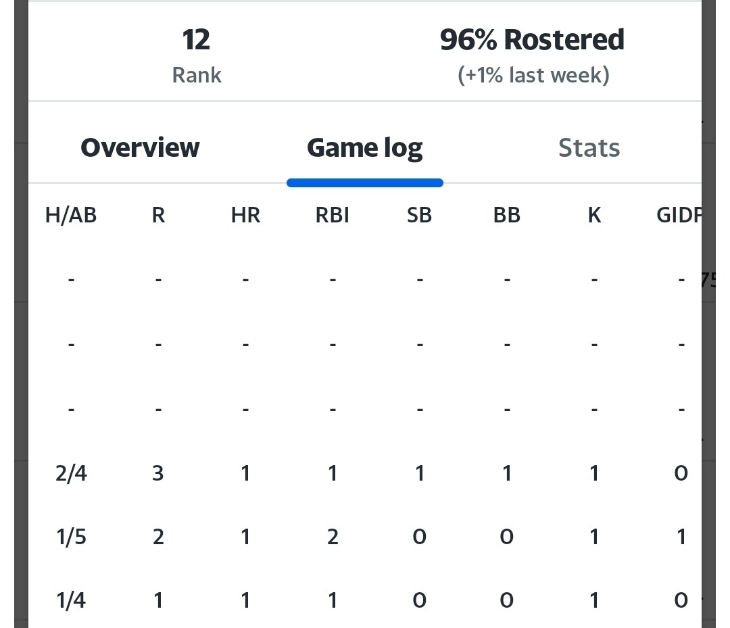This screenshot has width=730, height=628.
Task: Select the 2/4 game log entry
Action: pyautogui.click(x=71, y=473)
